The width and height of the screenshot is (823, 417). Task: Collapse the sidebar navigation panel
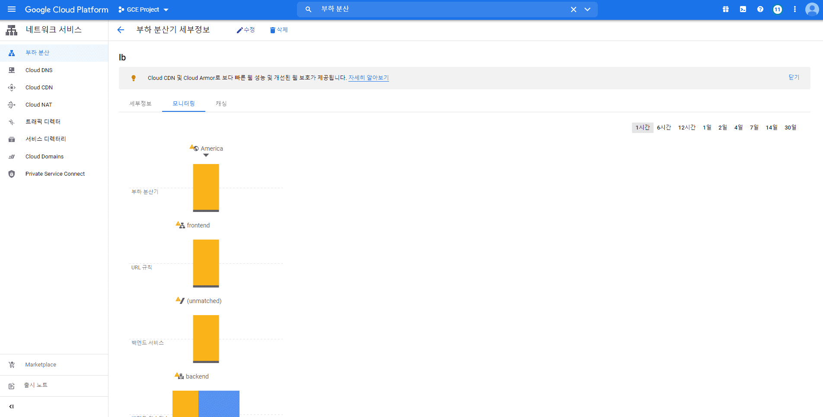point(12,406)
